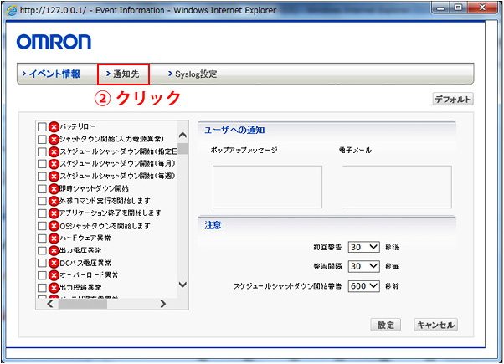This screenshot has height=364, width=504.
Task: Click the Internet Explorer icon in title bar
Action: pos(10,9)
